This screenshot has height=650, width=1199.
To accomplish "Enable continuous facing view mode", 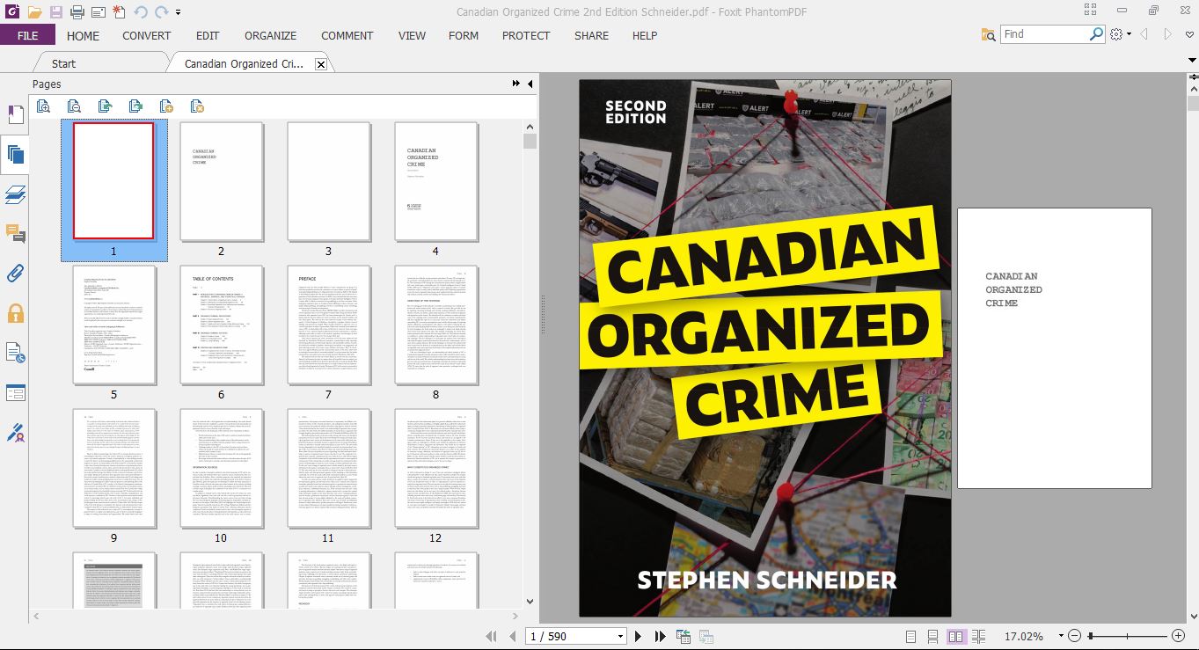I will pos(978,636).
